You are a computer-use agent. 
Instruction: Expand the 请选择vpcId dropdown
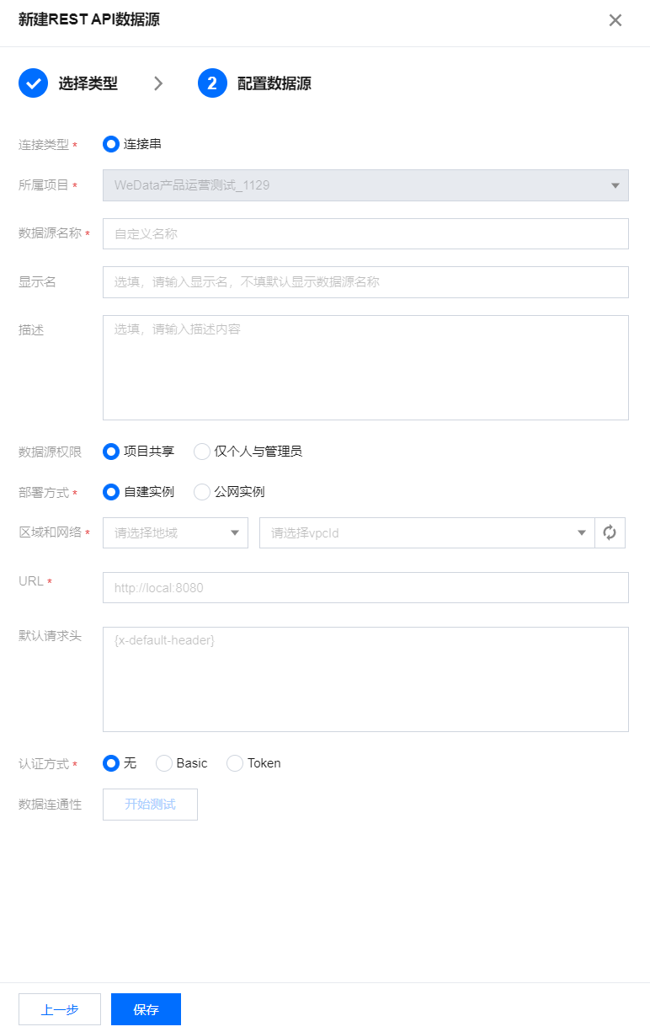click(x=426, y=533)
